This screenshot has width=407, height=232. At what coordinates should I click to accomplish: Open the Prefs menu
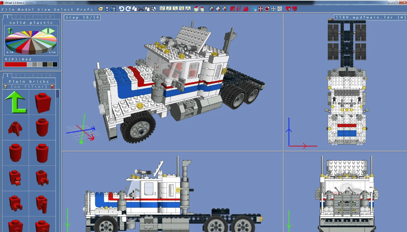pos(85,9)
